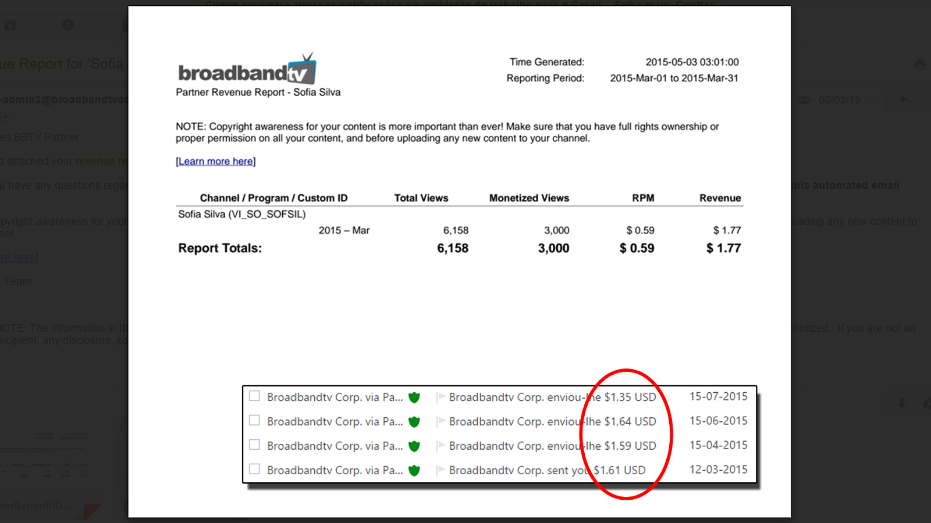
Task: Click the 'Time Generated:' label
Action: coord(547,62)
